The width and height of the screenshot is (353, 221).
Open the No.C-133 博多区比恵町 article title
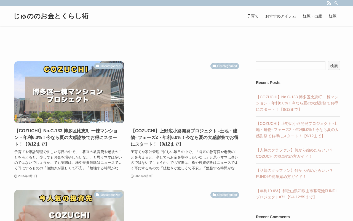coord(66,138)
